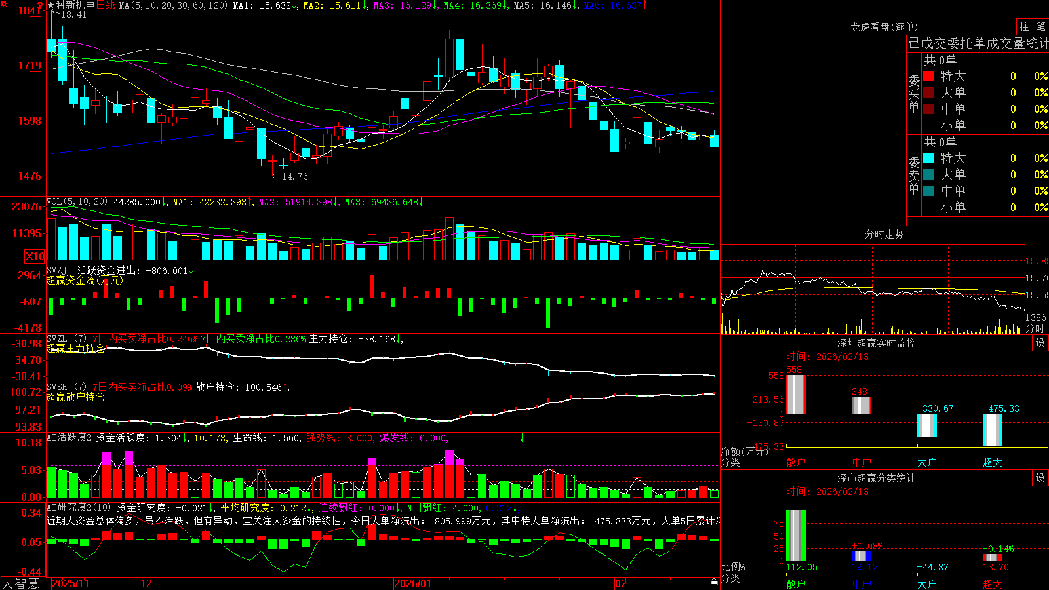Open 设 settings for 深圳超赢实时监控
This screenshot has width=1049, height=590.
coord(1040,343)
